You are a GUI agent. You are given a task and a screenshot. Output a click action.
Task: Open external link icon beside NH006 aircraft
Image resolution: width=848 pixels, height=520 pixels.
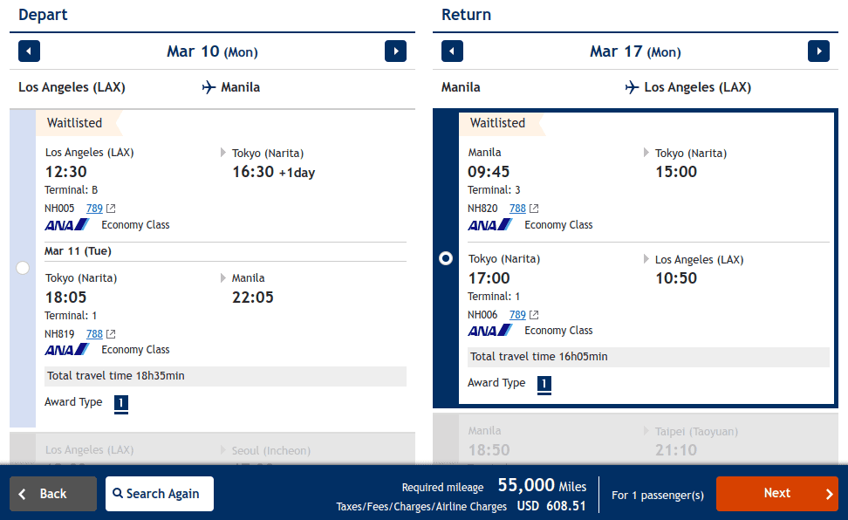tap(534, 315)
